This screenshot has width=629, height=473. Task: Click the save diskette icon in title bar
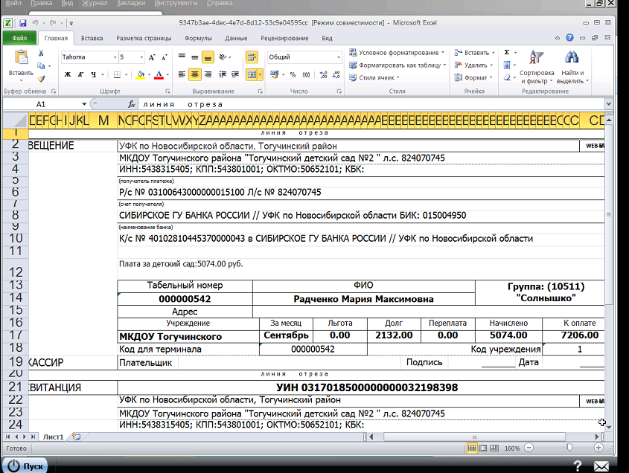[x=22, y=23]
